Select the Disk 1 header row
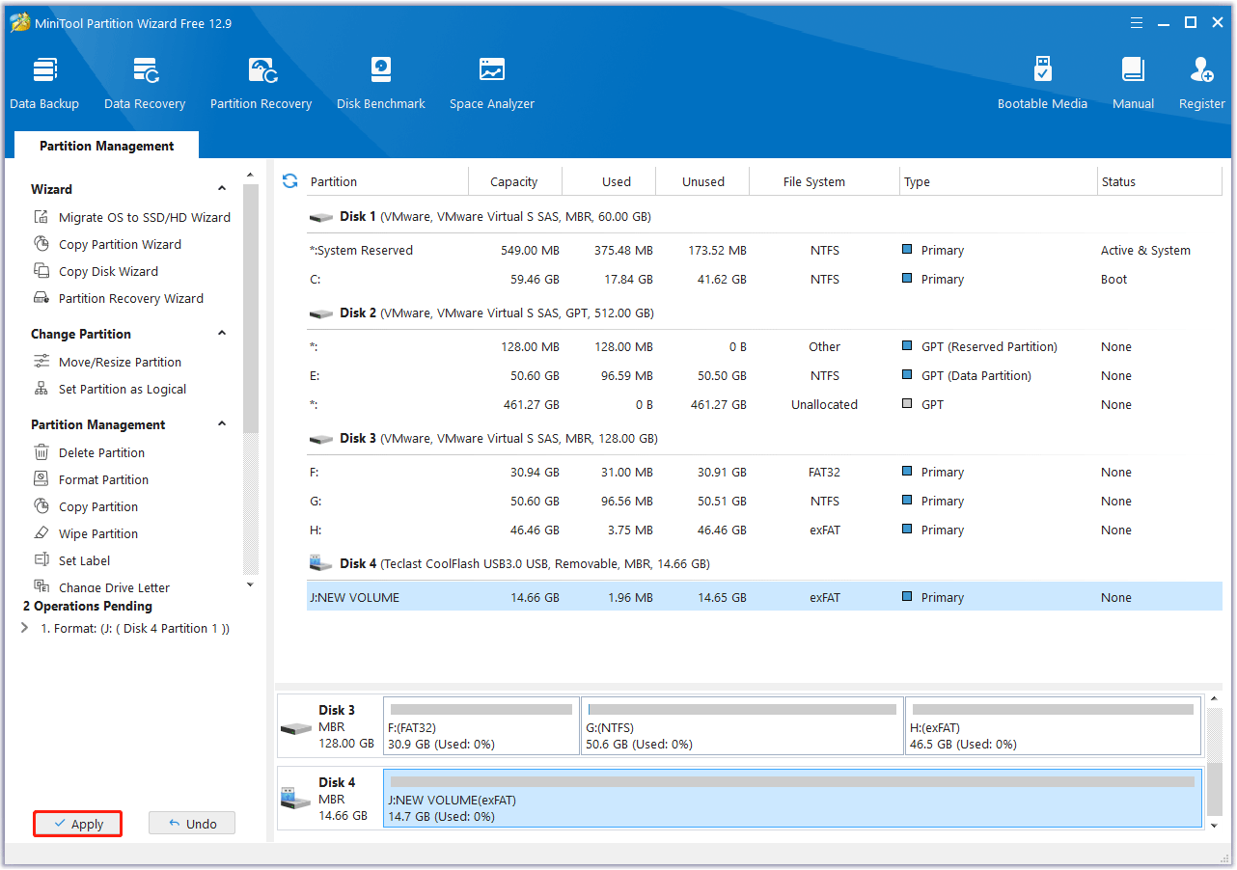 click(x=764, y=217)
